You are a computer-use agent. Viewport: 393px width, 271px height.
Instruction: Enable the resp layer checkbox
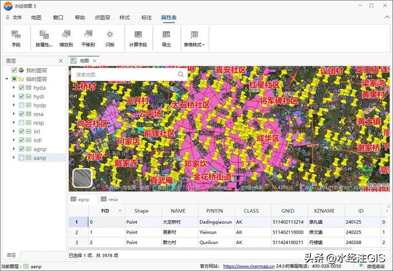coord(21,123)
